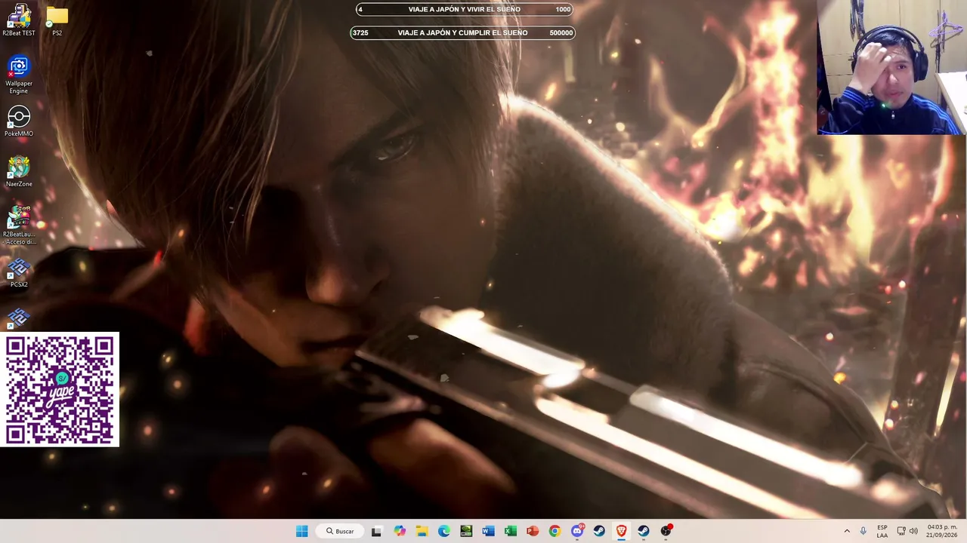Click the Brave browser taskbar icon
The image size is (967, 543).
click(621, 531)
